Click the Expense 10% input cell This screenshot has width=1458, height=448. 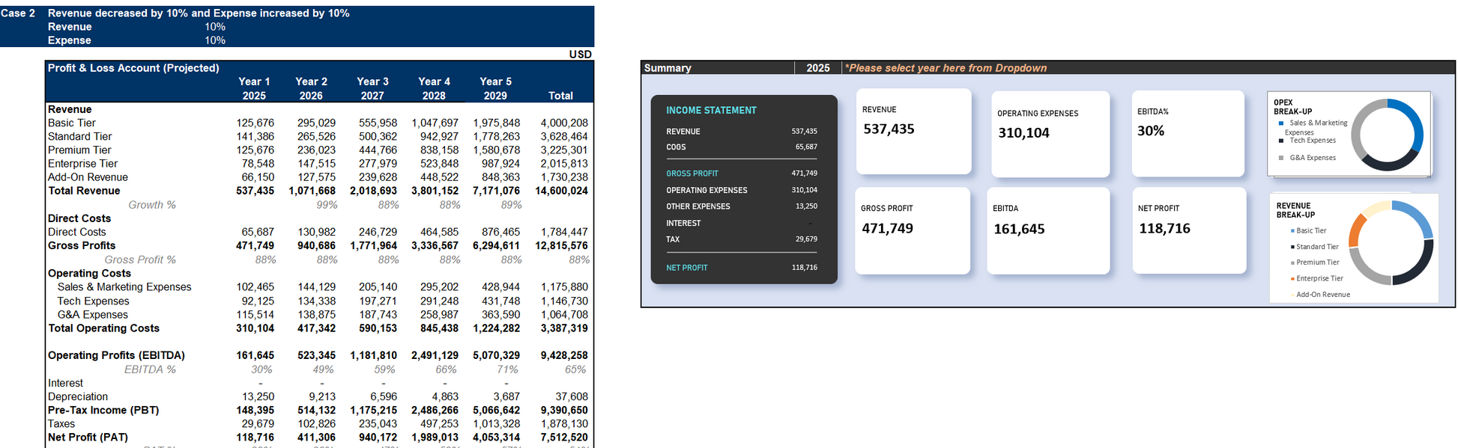215,40
